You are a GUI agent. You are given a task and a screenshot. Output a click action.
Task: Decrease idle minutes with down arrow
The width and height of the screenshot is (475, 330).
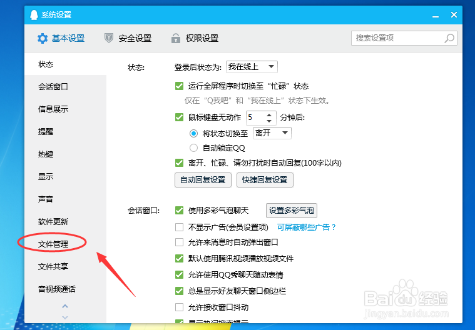click(269, 121)
